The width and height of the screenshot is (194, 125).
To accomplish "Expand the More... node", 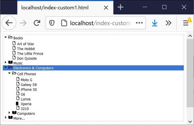I will (5, 118).
